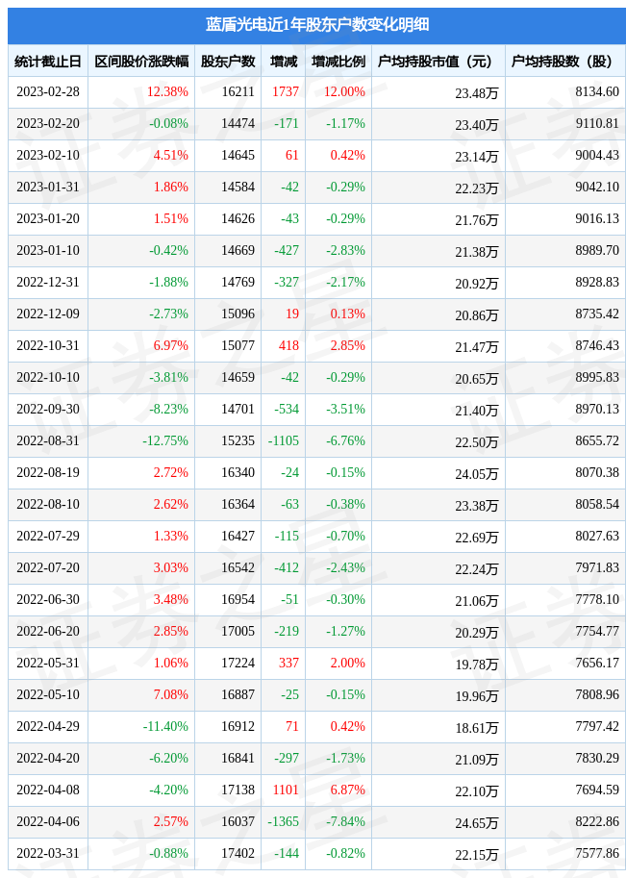The width and height of the screenshot is (626, 878).
Task: Click the date cell 2022-09-30
Action: [x=48, y=410]
